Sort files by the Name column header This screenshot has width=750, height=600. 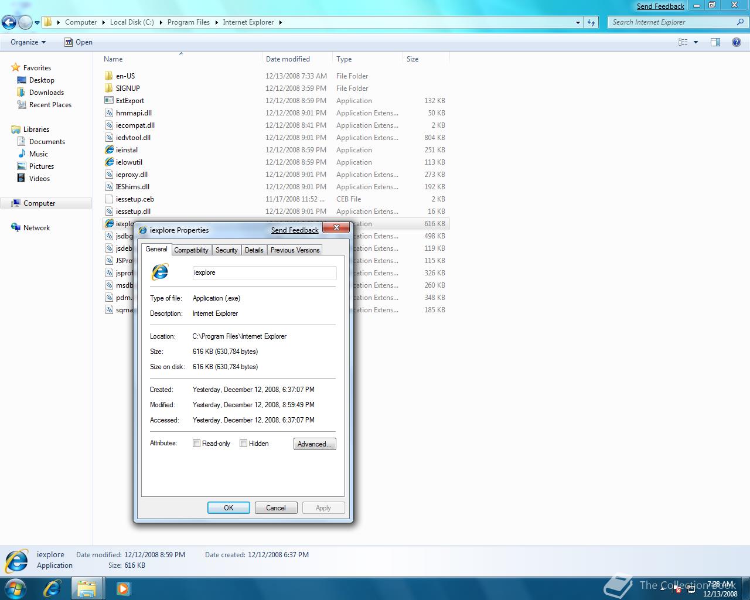pos(181,59)
